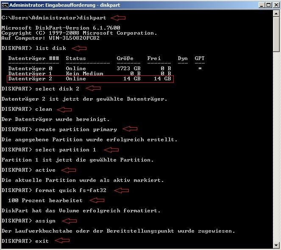Click the 'assign' command line
Screen dimensions: 281x250
point(28,221)
